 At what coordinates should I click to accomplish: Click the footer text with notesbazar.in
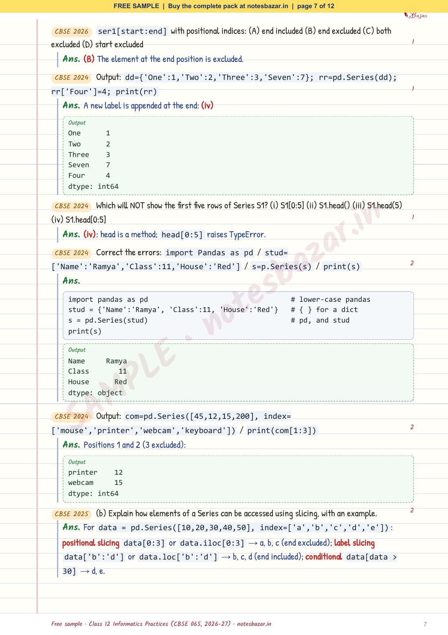(x=161, y=624)
